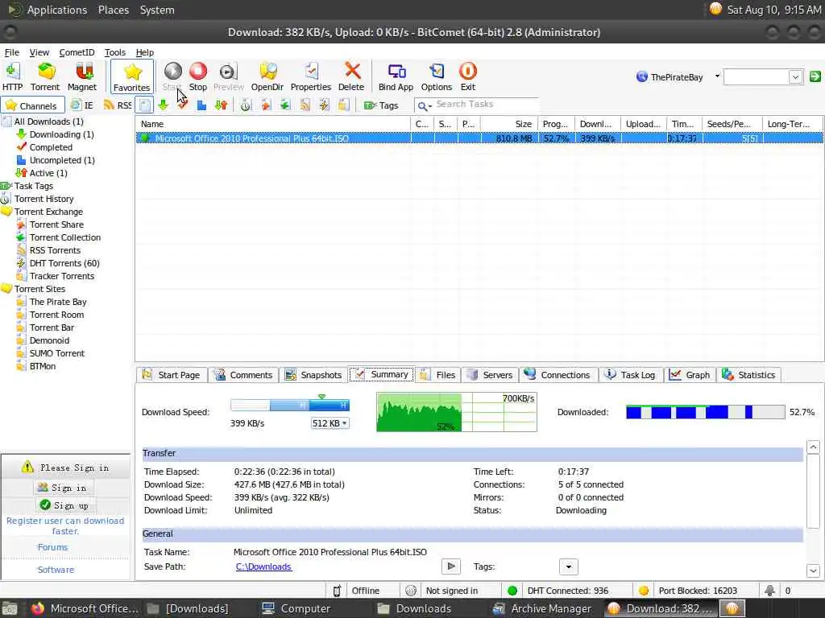
Task: Switch to the Start Page tab
Action: point(172,375)
